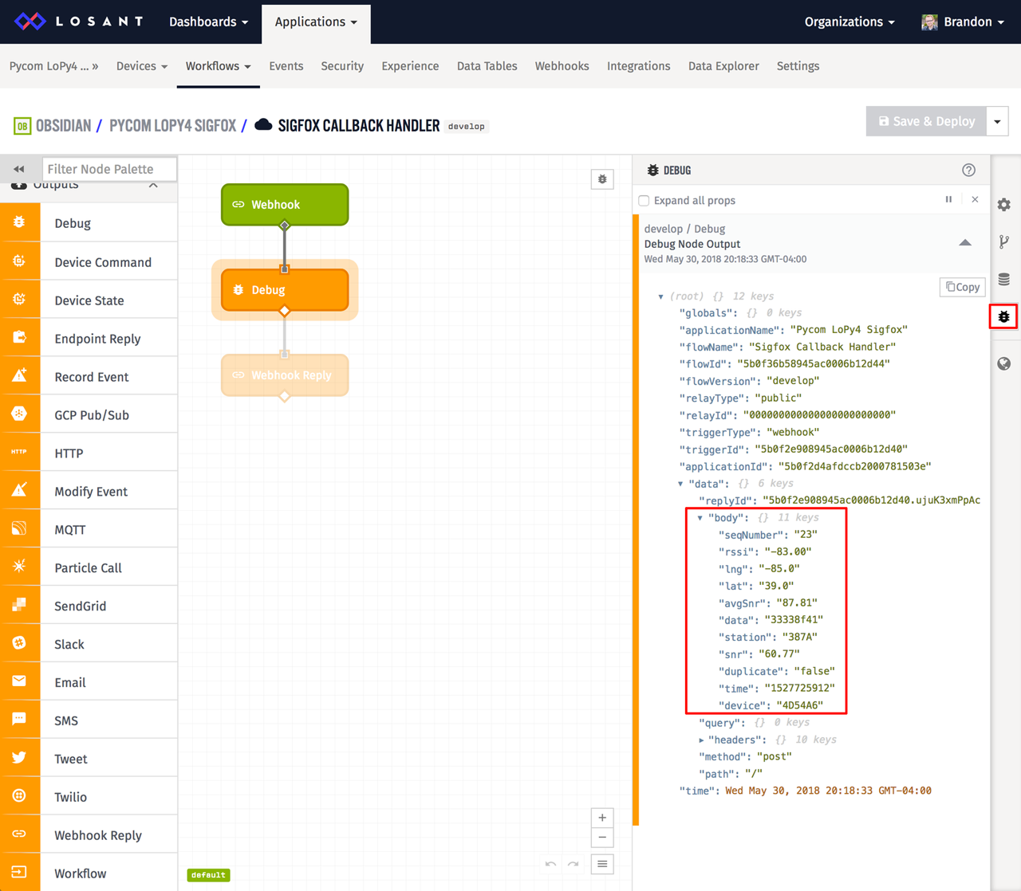Zoom in on the workflow canvas
The width and height of the screenshot is (1021, 891).
coord(602,818)
